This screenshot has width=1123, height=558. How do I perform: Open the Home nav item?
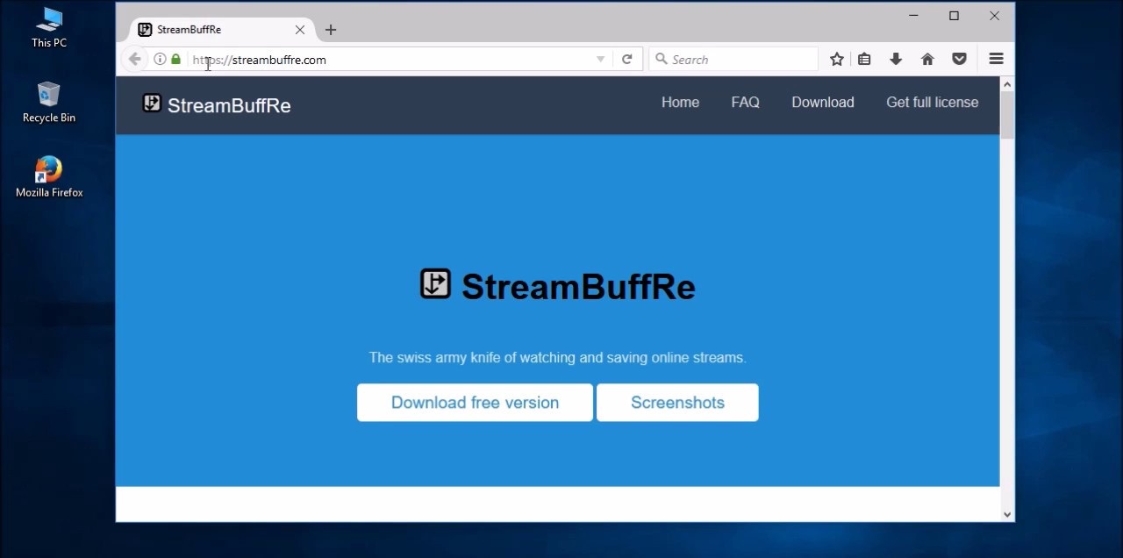[680, 103]
